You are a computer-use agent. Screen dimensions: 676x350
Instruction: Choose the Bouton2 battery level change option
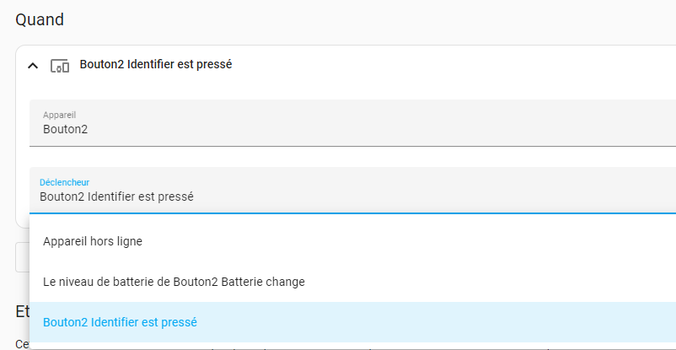[174, 282]
